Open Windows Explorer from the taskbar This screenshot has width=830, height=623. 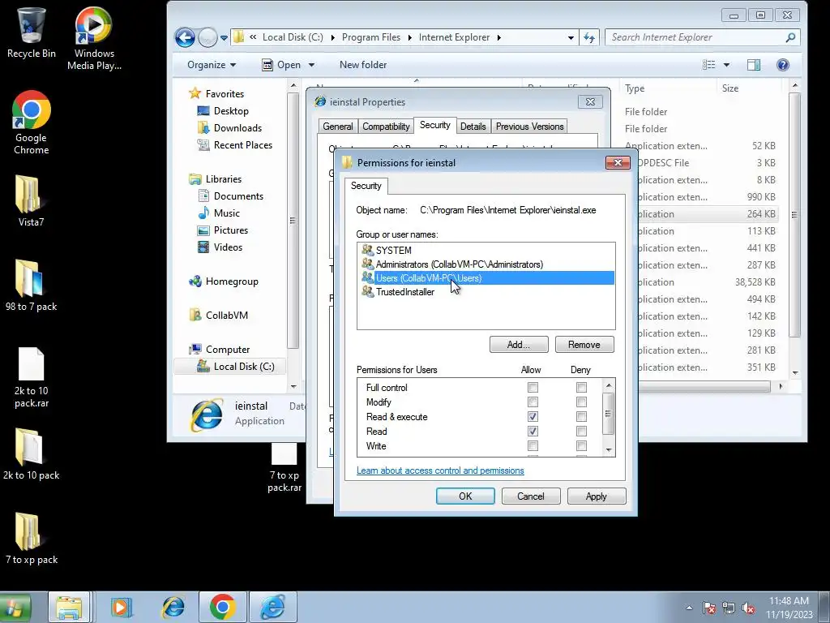pos(70,607)
